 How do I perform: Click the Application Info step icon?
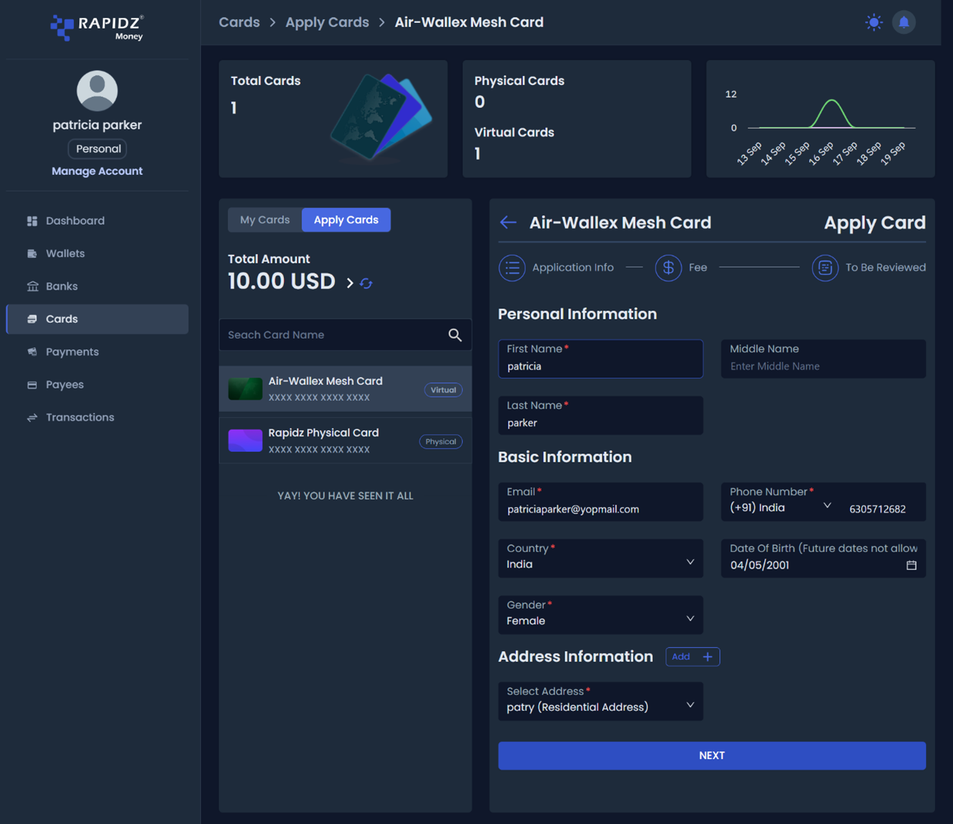click(x=512, y=268)
